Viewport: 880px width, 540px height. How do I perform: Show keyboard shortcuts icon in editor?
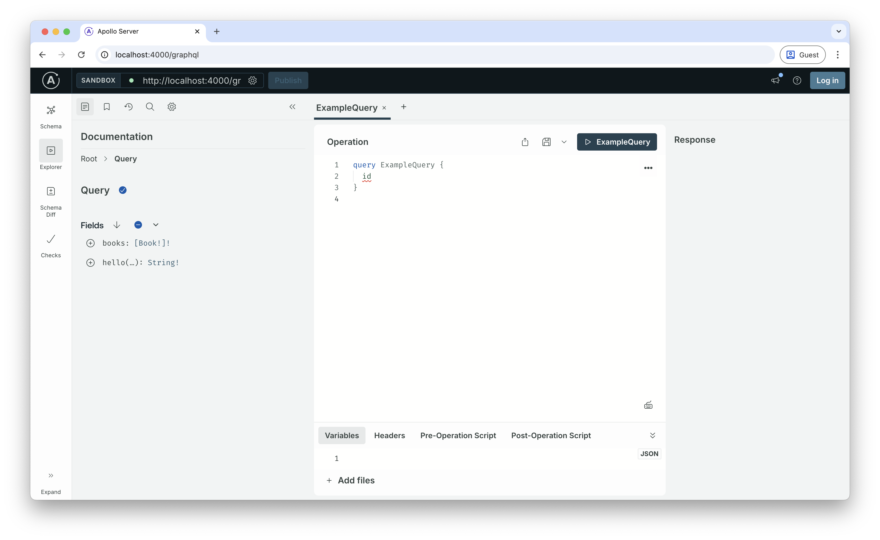[x=648, y=405]
